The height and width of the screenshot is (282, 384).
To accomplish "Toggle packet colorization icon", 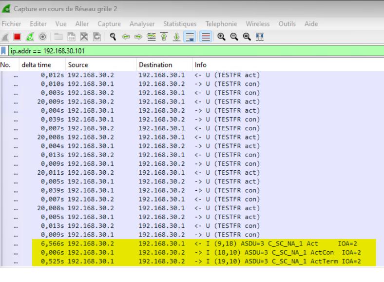I will point(206,37).
